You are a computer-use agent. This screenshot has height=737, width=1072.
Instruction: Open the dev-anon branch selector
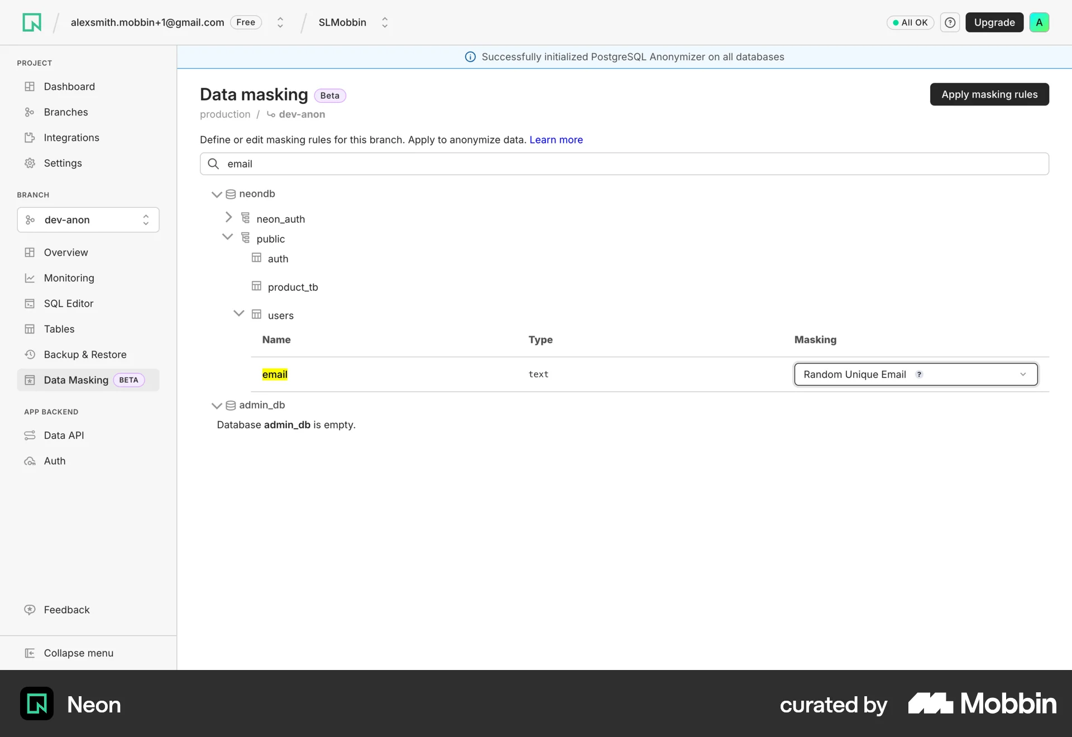point(88,220)
